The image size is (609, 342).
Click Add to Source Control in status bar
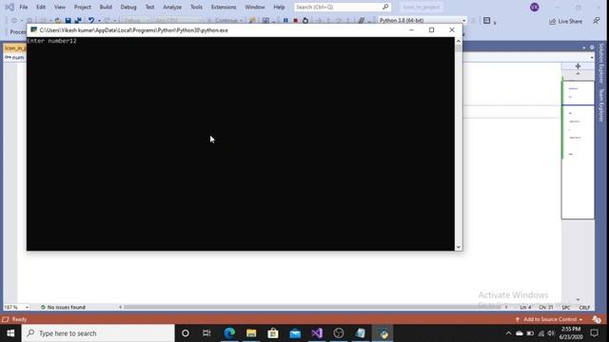550,319
